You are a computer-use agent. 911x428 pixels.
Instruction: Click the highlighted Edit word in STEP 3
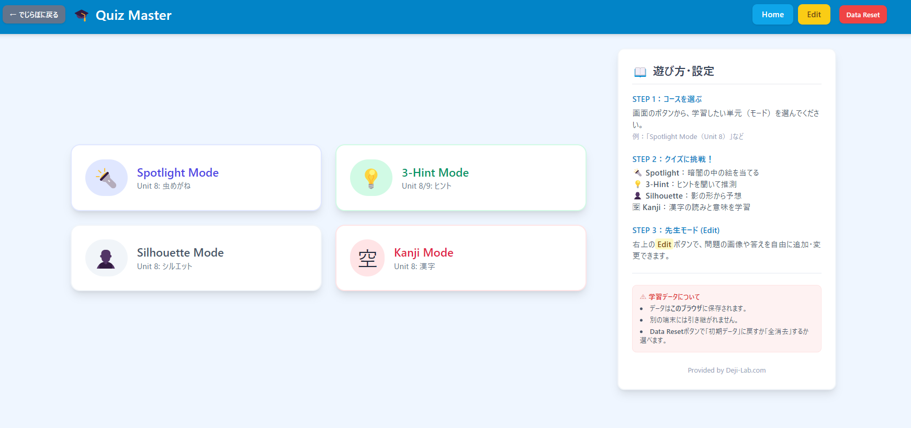664,245
